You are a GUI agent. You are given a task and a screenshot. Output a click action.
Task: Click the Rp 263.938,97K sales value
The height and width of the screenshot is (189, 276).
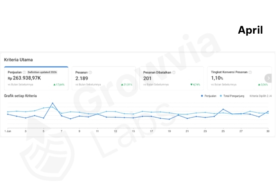[x=24, y=78]
